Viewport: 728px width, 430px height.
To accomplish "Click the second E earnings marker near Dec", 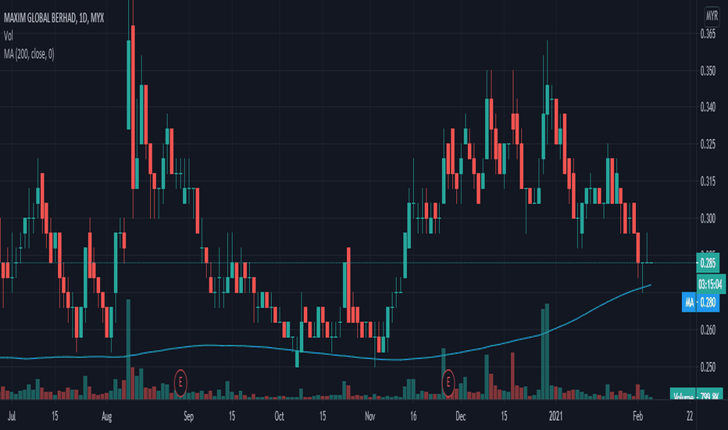I will (x=448, y=383).
